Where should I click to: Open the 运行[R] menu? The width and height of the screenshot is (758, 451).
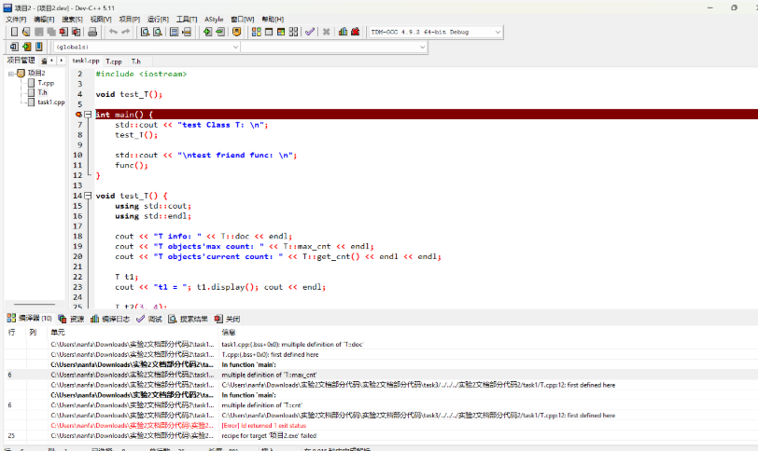158,19
